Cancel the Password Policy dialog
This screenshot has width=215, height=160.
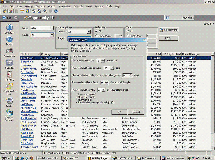point(136,112)
